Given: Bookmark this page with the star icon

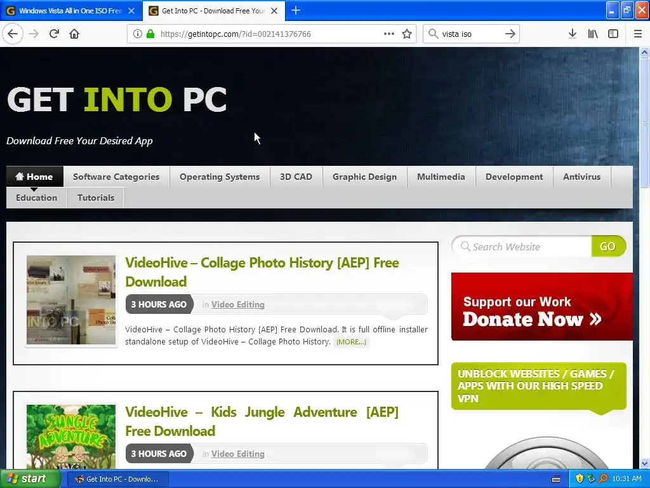Looking at the screenshot, I should pyautogui.click(x=407, y=34).
